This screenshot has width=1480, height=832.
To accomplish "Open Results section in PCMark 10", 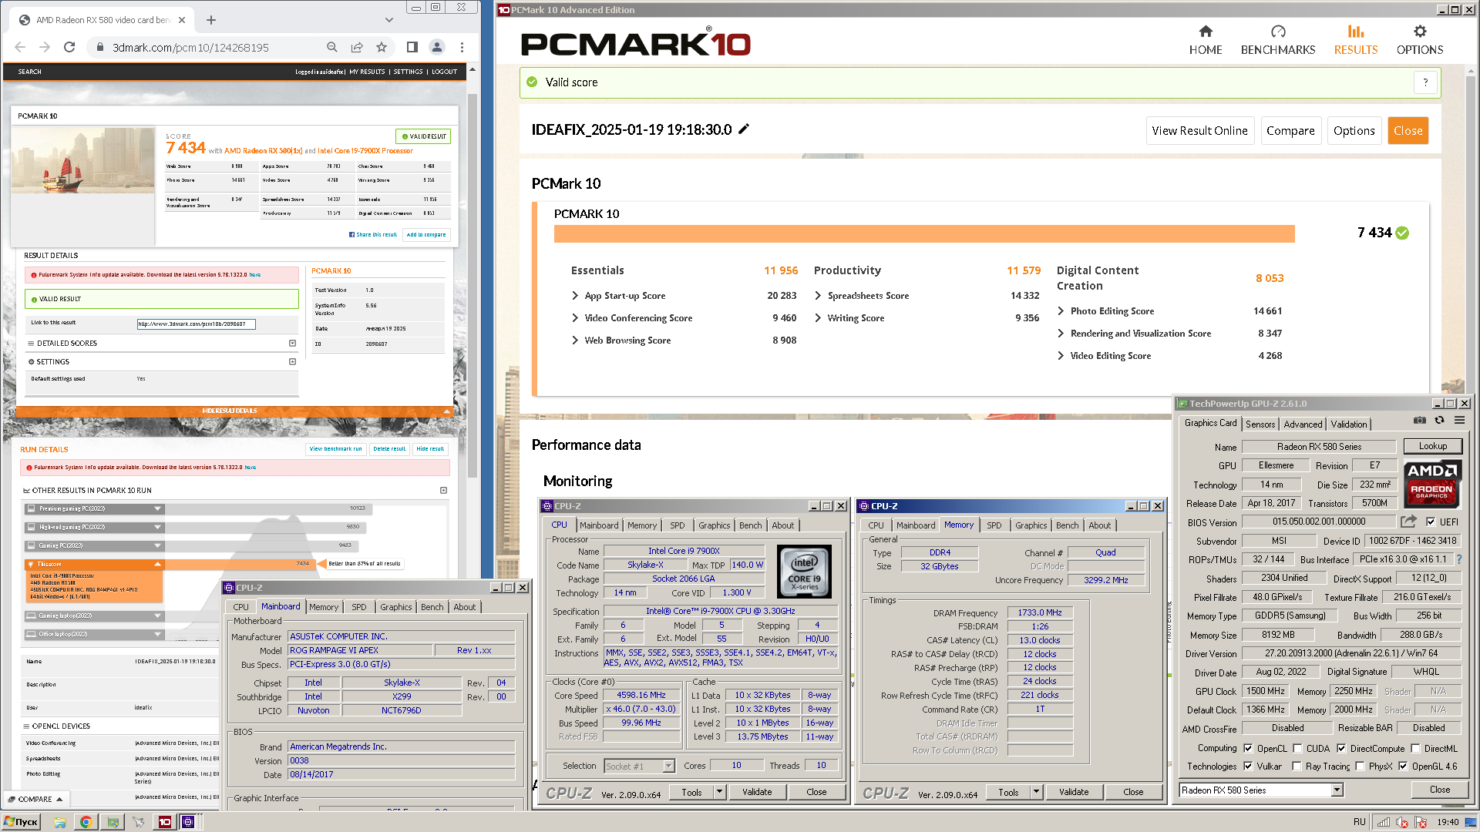I will point(1356,39).
